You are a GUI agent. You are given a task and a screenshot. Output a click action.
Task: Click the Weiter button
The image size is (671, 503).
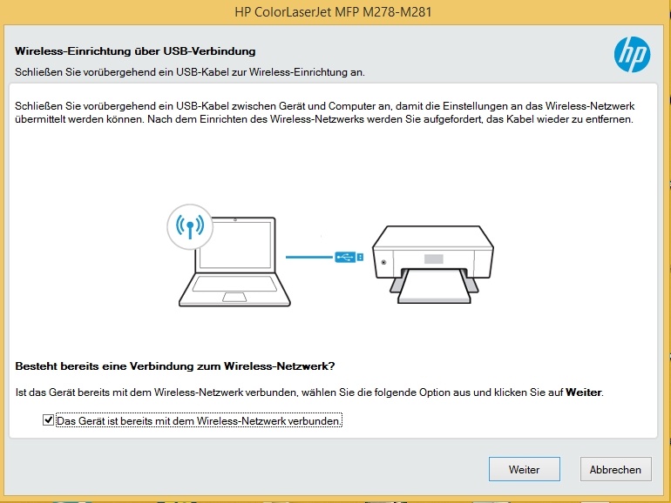point(525,469)
